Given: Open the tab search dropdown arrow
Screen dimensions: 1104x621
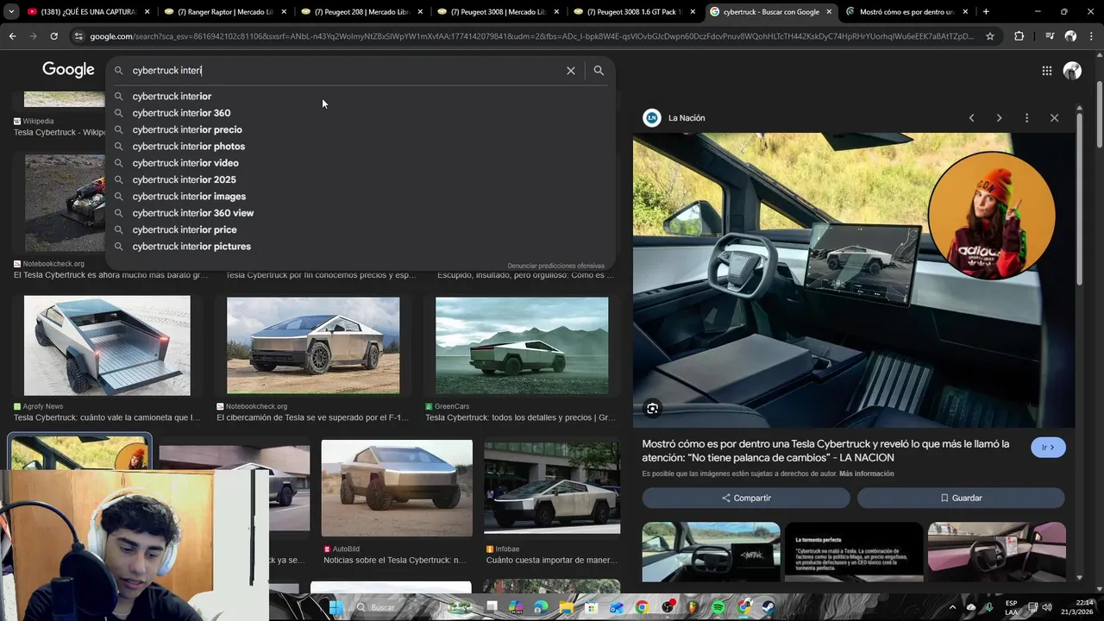Looking at the screenshot, I should [x=10, y=12].
